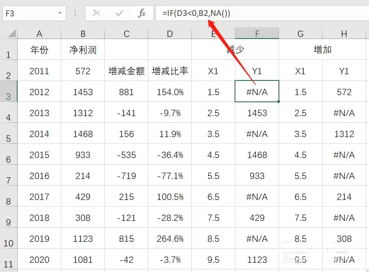
Task: Select the merged 增加 header cell
Action: point(322,49)
